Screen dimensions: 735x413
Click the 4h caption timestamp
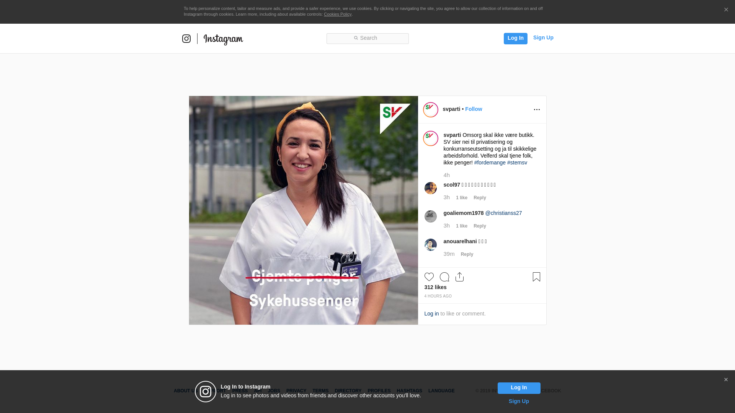point(446,175)
